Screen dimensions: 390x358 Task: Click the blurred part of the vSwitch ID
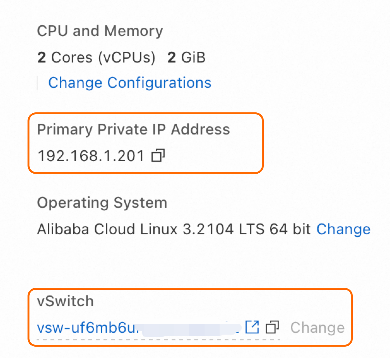pos(189,328)
